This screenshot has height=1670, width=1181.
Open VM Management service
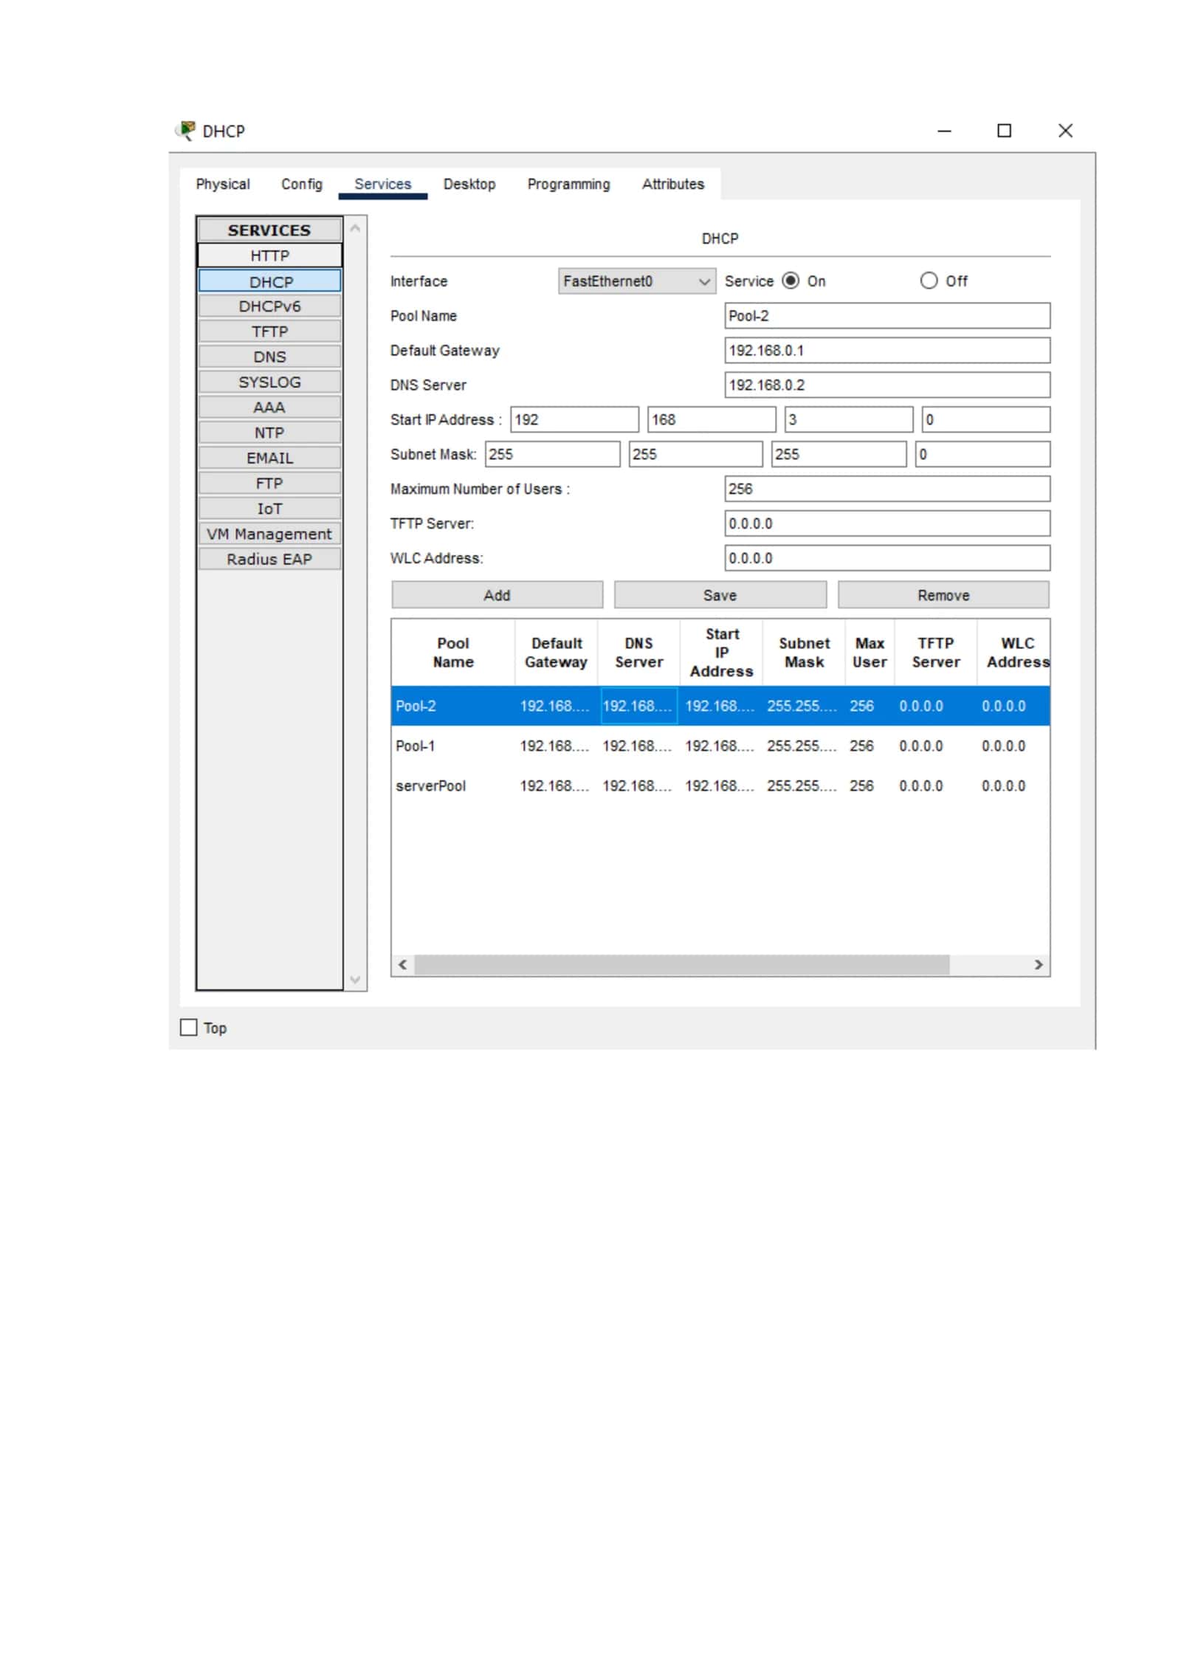(269, 533)
